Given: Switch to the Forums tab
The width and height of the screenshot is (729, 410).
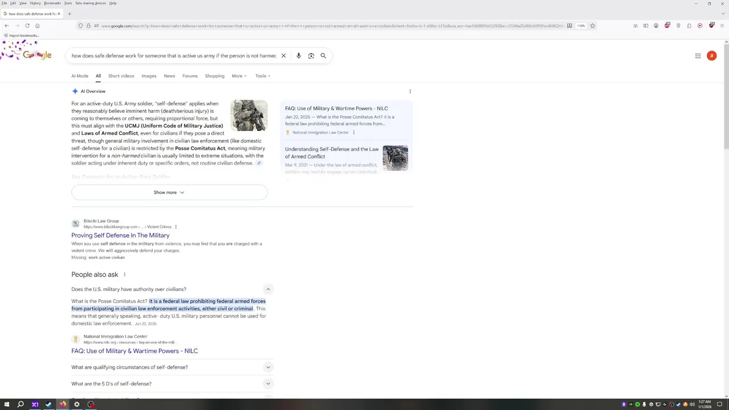Looking at the screenshot, I should pyautogui.click(x=190, y=76).
